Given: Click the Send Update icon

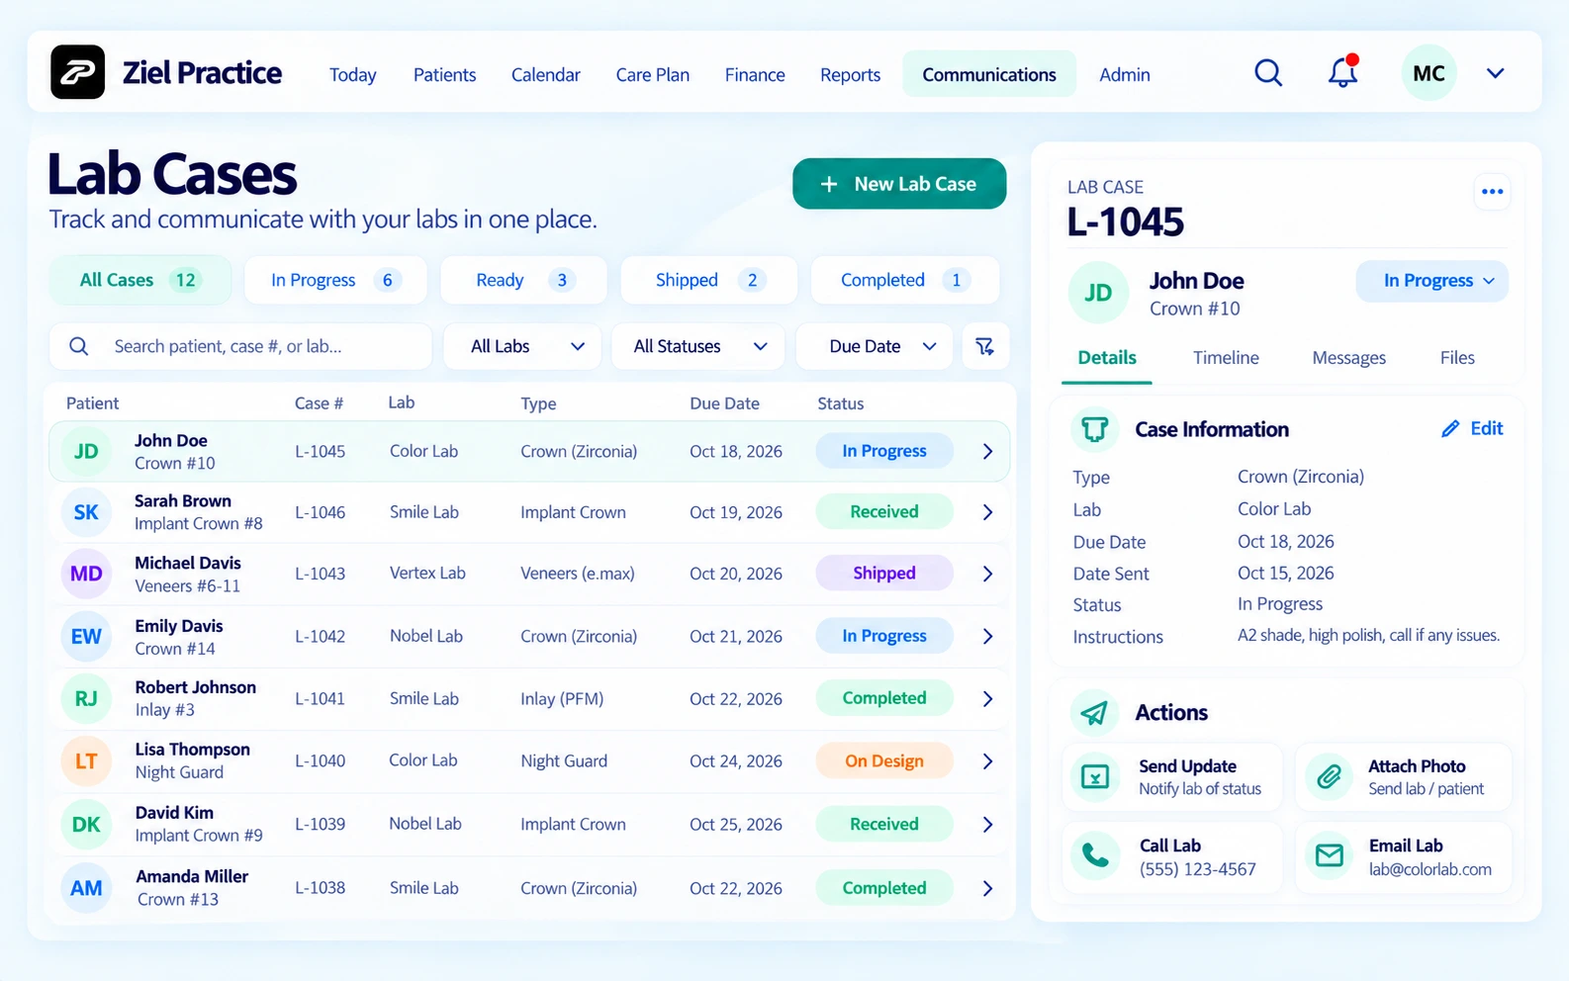Looking at the screenshot, I should click(x=1095, y=776).
